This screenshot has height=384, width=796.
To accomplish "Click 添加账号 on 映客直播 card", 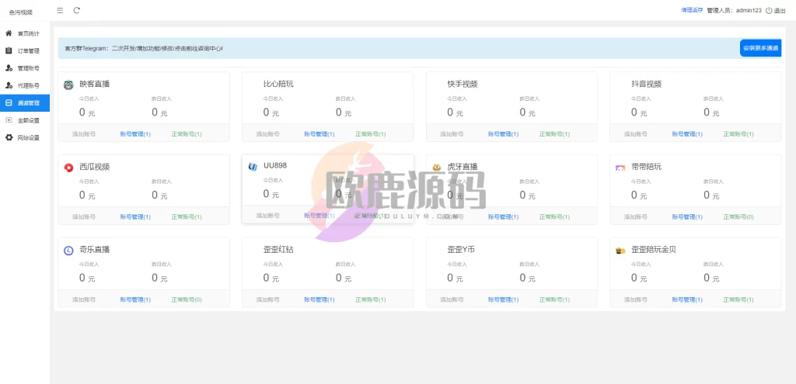I will point(84,134).
